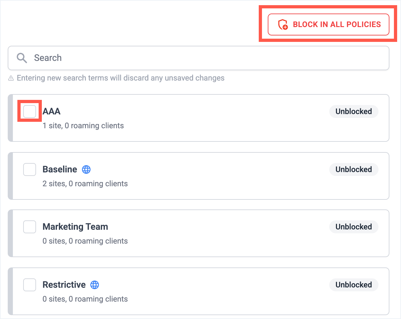Click the shield icon on Block button
This screenshot has width=401, height=319.
point(283,24)
